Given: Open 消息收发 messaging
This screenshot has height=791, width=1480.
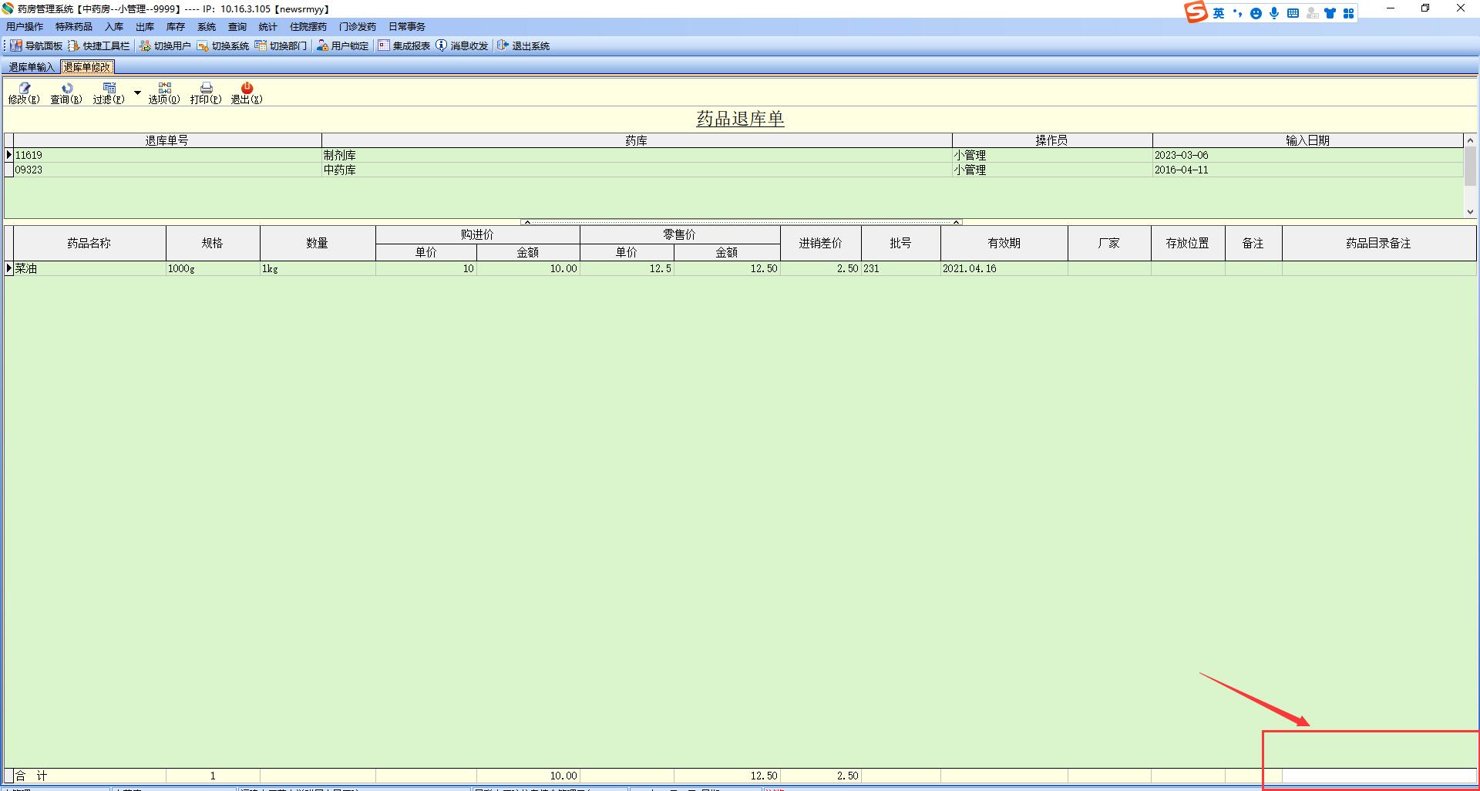Looking at the screenshot, I should pyautogui.click(x=462, y=45).
